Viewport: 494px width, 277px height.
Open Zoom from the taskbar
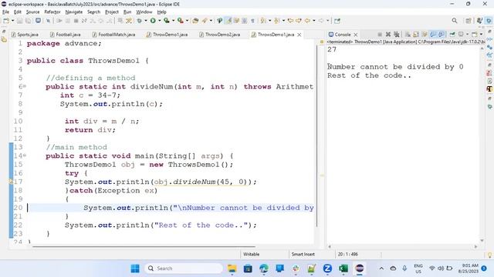[x=327, y=269]
